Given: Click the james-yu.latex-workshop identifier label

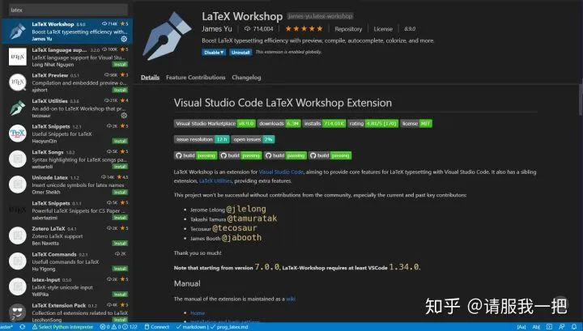Looking at the screenshot, I should pyautogui.click(x=320, y=16).
